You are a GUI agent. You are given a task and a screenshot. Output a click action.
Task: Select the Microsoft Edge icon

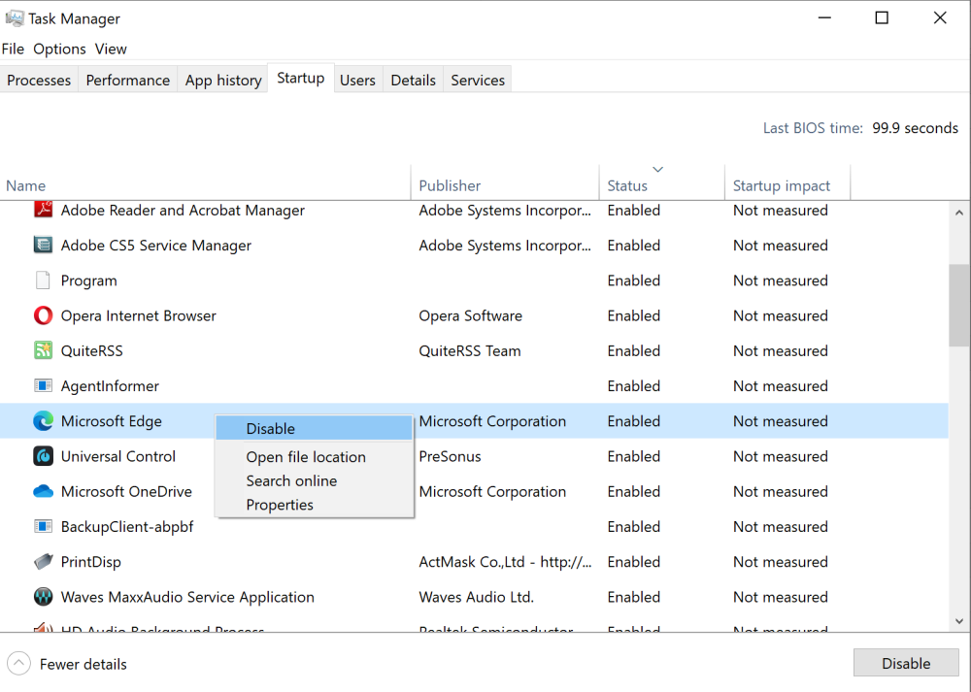(x=43, y=420)
